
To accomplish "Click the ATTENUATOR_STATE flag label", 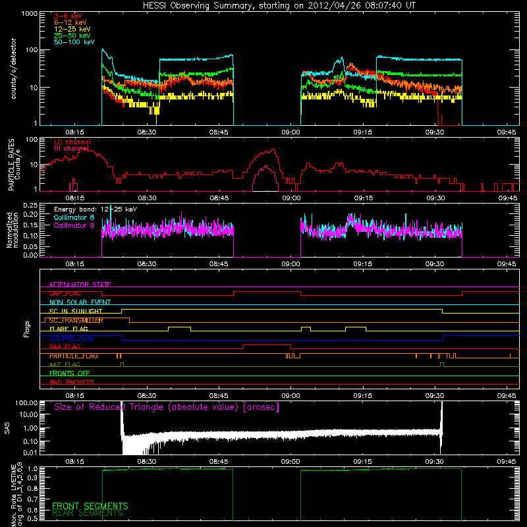I will [x=80, y=285].
